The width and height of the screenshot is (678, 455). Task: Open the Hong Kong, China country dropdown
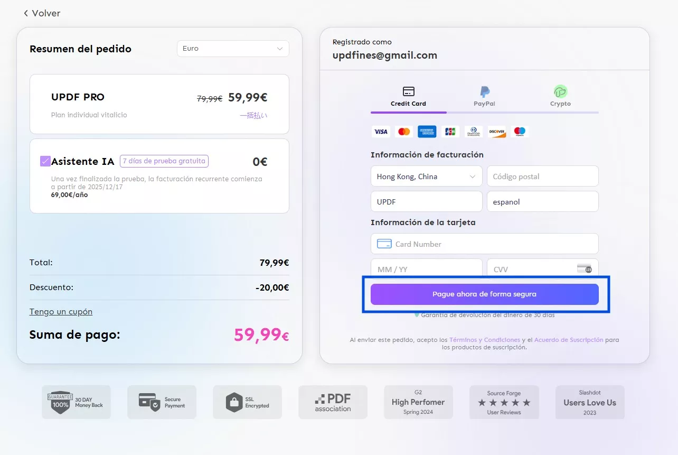pos(427,177)
